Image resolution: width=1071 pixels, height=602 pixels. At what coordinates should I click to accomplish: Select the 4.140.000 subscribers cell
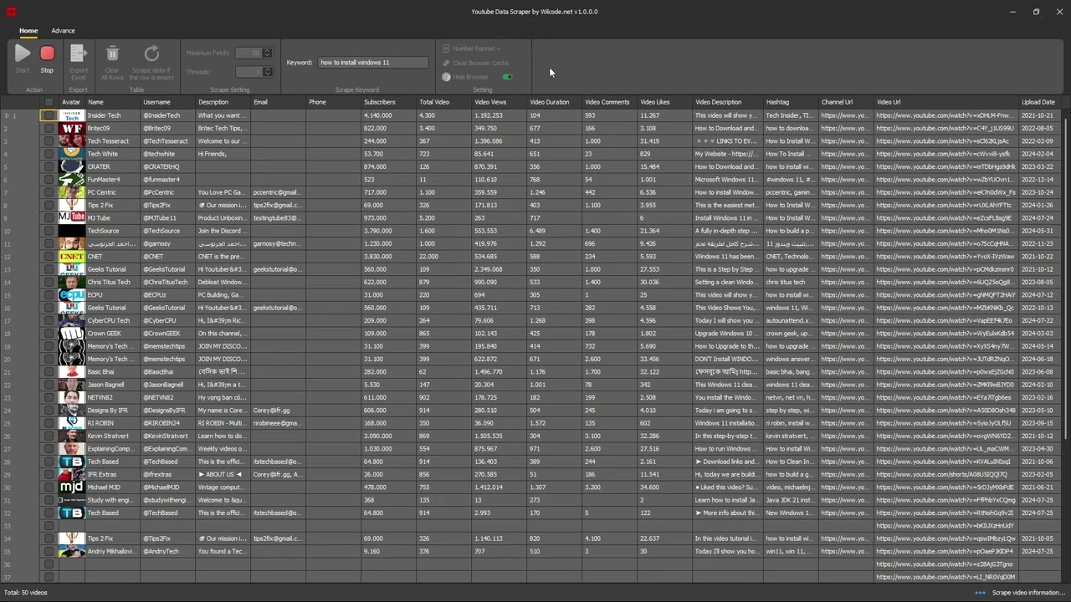pyautogui.click(x=389, y=115)
